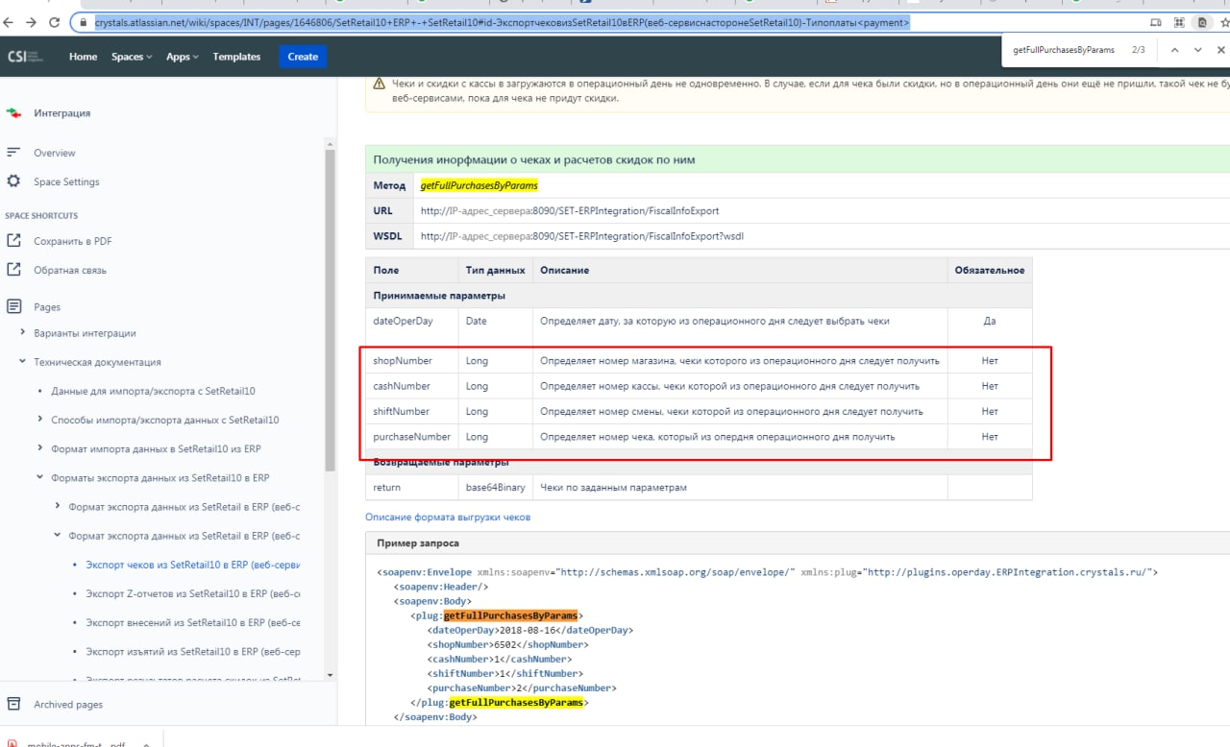Click the find-in-page icon in address bar

tap(1201, 22)
